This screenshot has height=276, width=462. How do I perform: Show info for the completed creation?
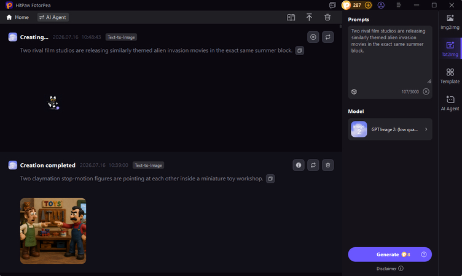click(x=299, y=165)
